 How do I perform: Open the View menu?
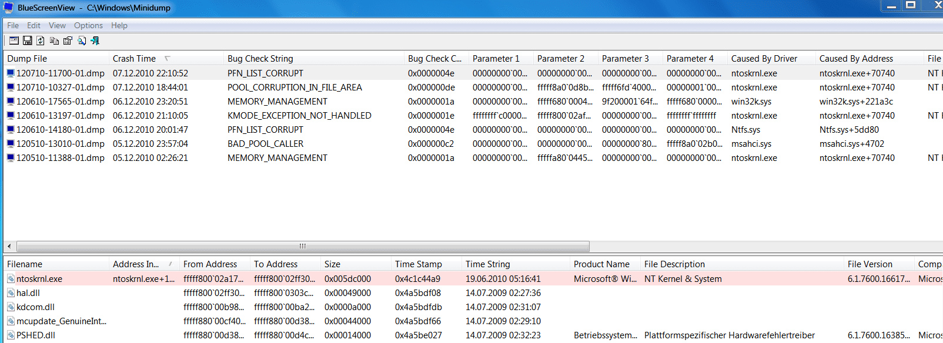click(x=57, y=25)
